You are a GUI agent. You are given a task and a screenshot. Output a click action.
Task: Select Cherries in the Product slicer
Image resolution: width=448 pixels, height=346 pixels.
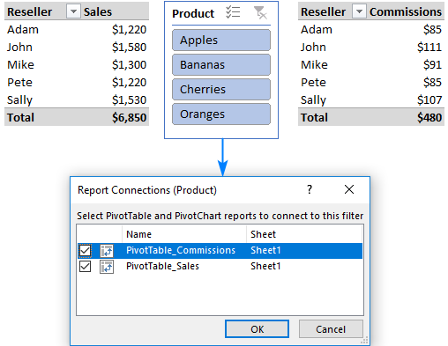221,90
